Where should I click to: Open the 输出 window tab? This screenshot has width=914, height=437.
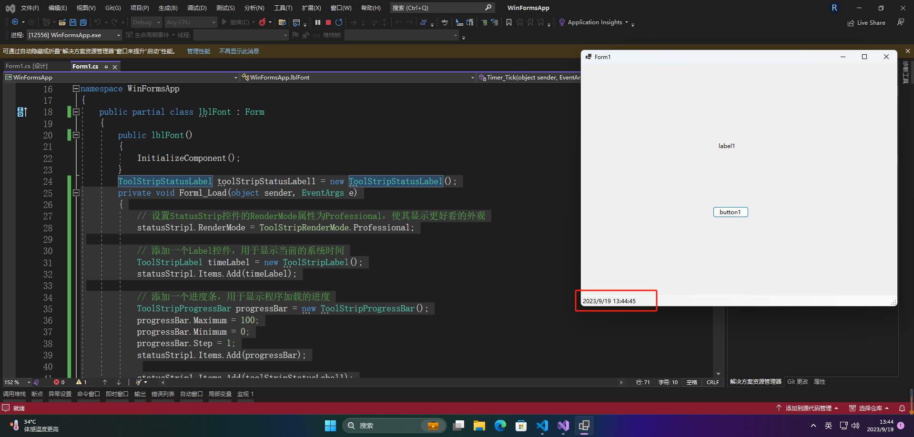click(x=140, y=394)
